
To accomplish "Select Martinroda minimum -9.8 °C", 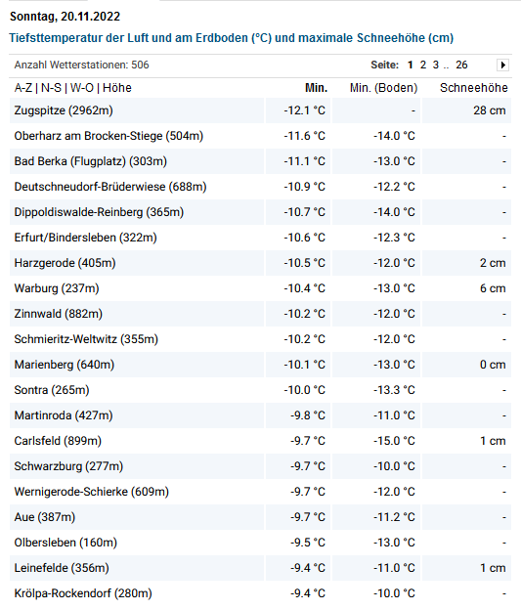I will tap(307, 415).
